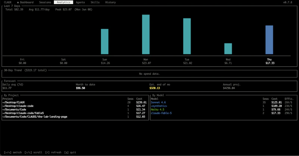Click the Tue $21.02 value
The width and height of the screenshot is (299, 156).
pyautogui.click(x=188, y=63)
